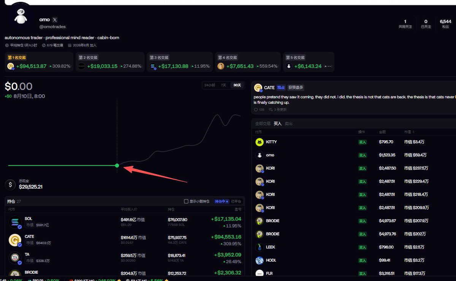Open the BRODIE token icon in holdings
Image resolution: width=456 pixels, height=281 pixels.
pos(15,273)
